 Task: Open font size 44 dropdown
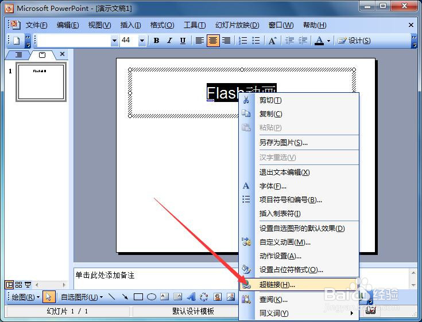point(142,41)
